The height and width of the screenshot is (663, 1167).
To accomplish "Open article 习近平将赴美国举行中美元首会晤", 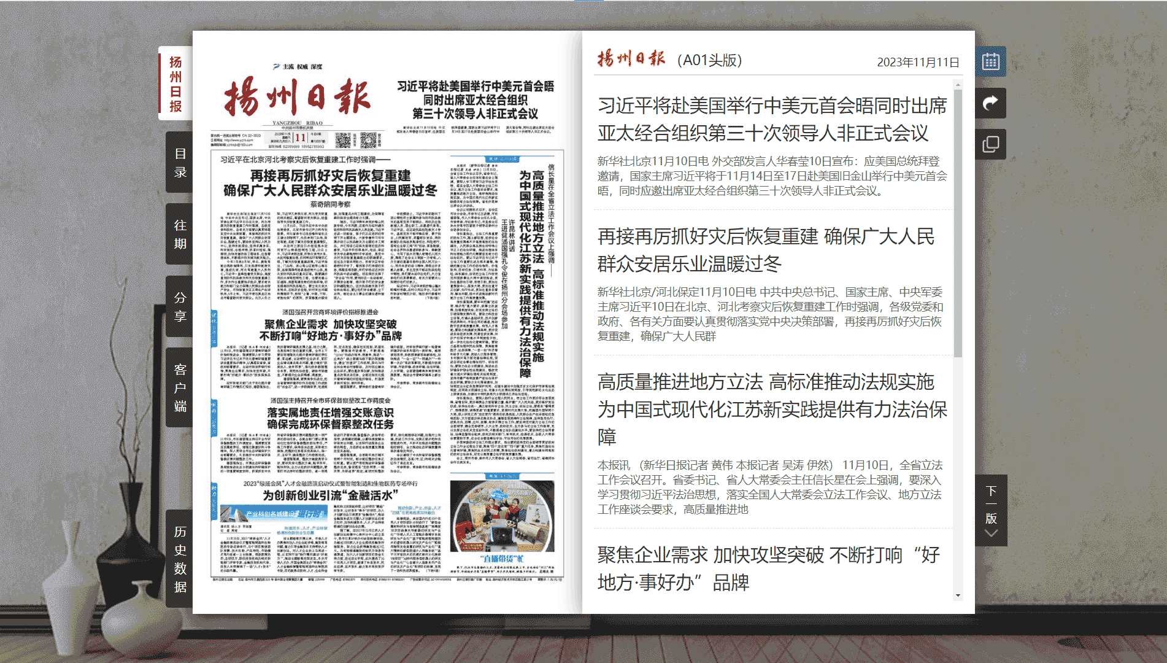I will click(x=772, y=119).
